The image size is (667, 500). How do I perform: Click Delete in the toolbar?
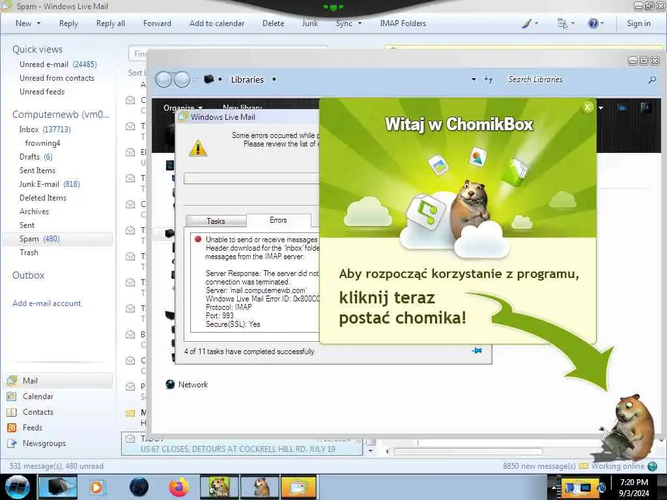click(273, 23)
